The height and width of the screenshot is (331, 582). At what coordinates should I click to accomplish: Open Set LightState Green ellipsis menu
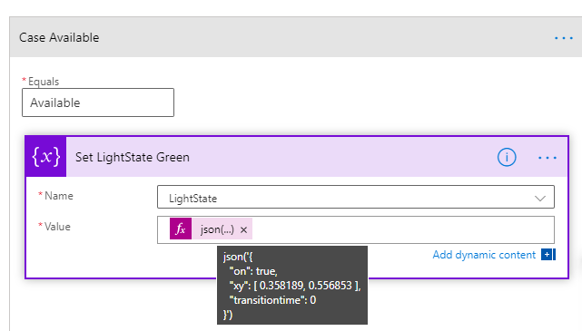(x=547, y=158)
